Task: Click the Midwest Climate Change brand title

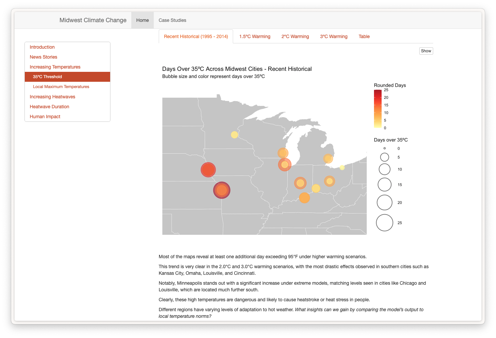Action: pos(93,20)
